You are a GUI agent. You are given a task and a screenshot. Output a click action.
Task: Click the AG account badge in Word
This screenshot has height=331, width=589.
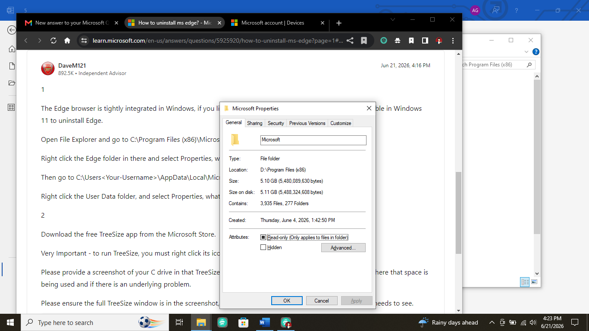click(475, 10)
